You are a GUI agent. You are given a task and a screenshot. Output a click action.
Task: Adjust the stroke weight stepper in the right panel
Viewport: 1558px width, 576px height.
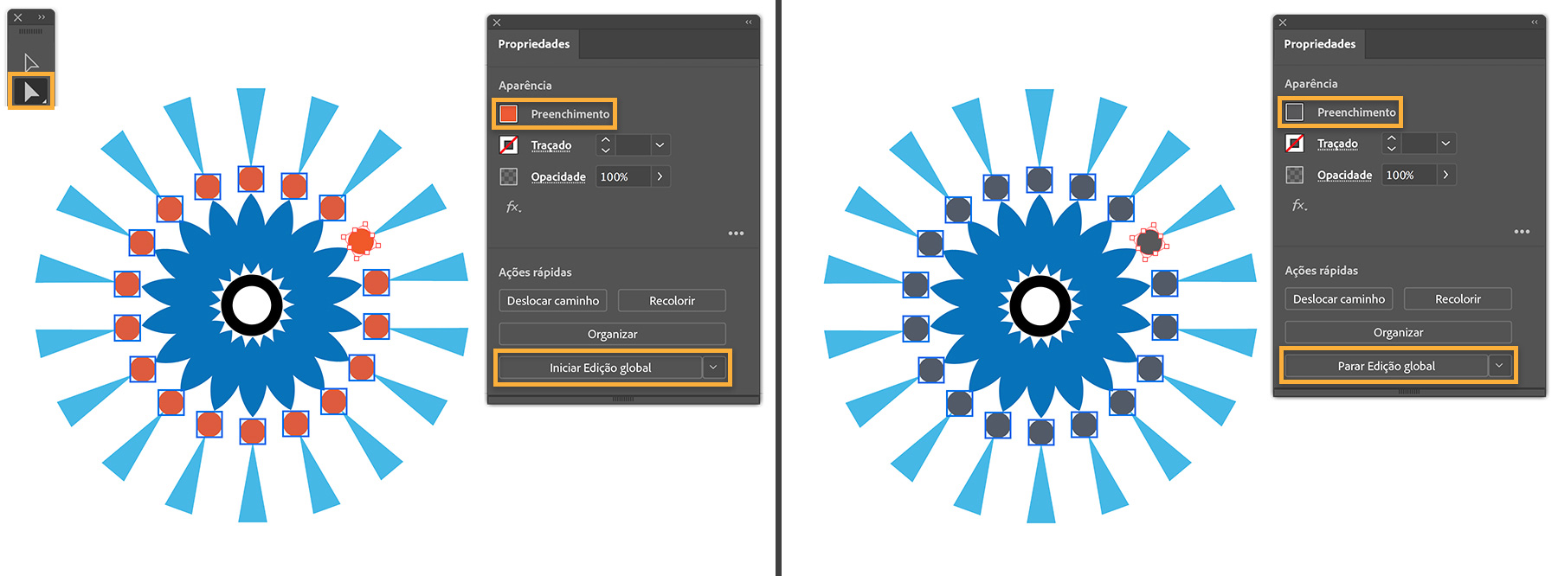coord(1392,143)
